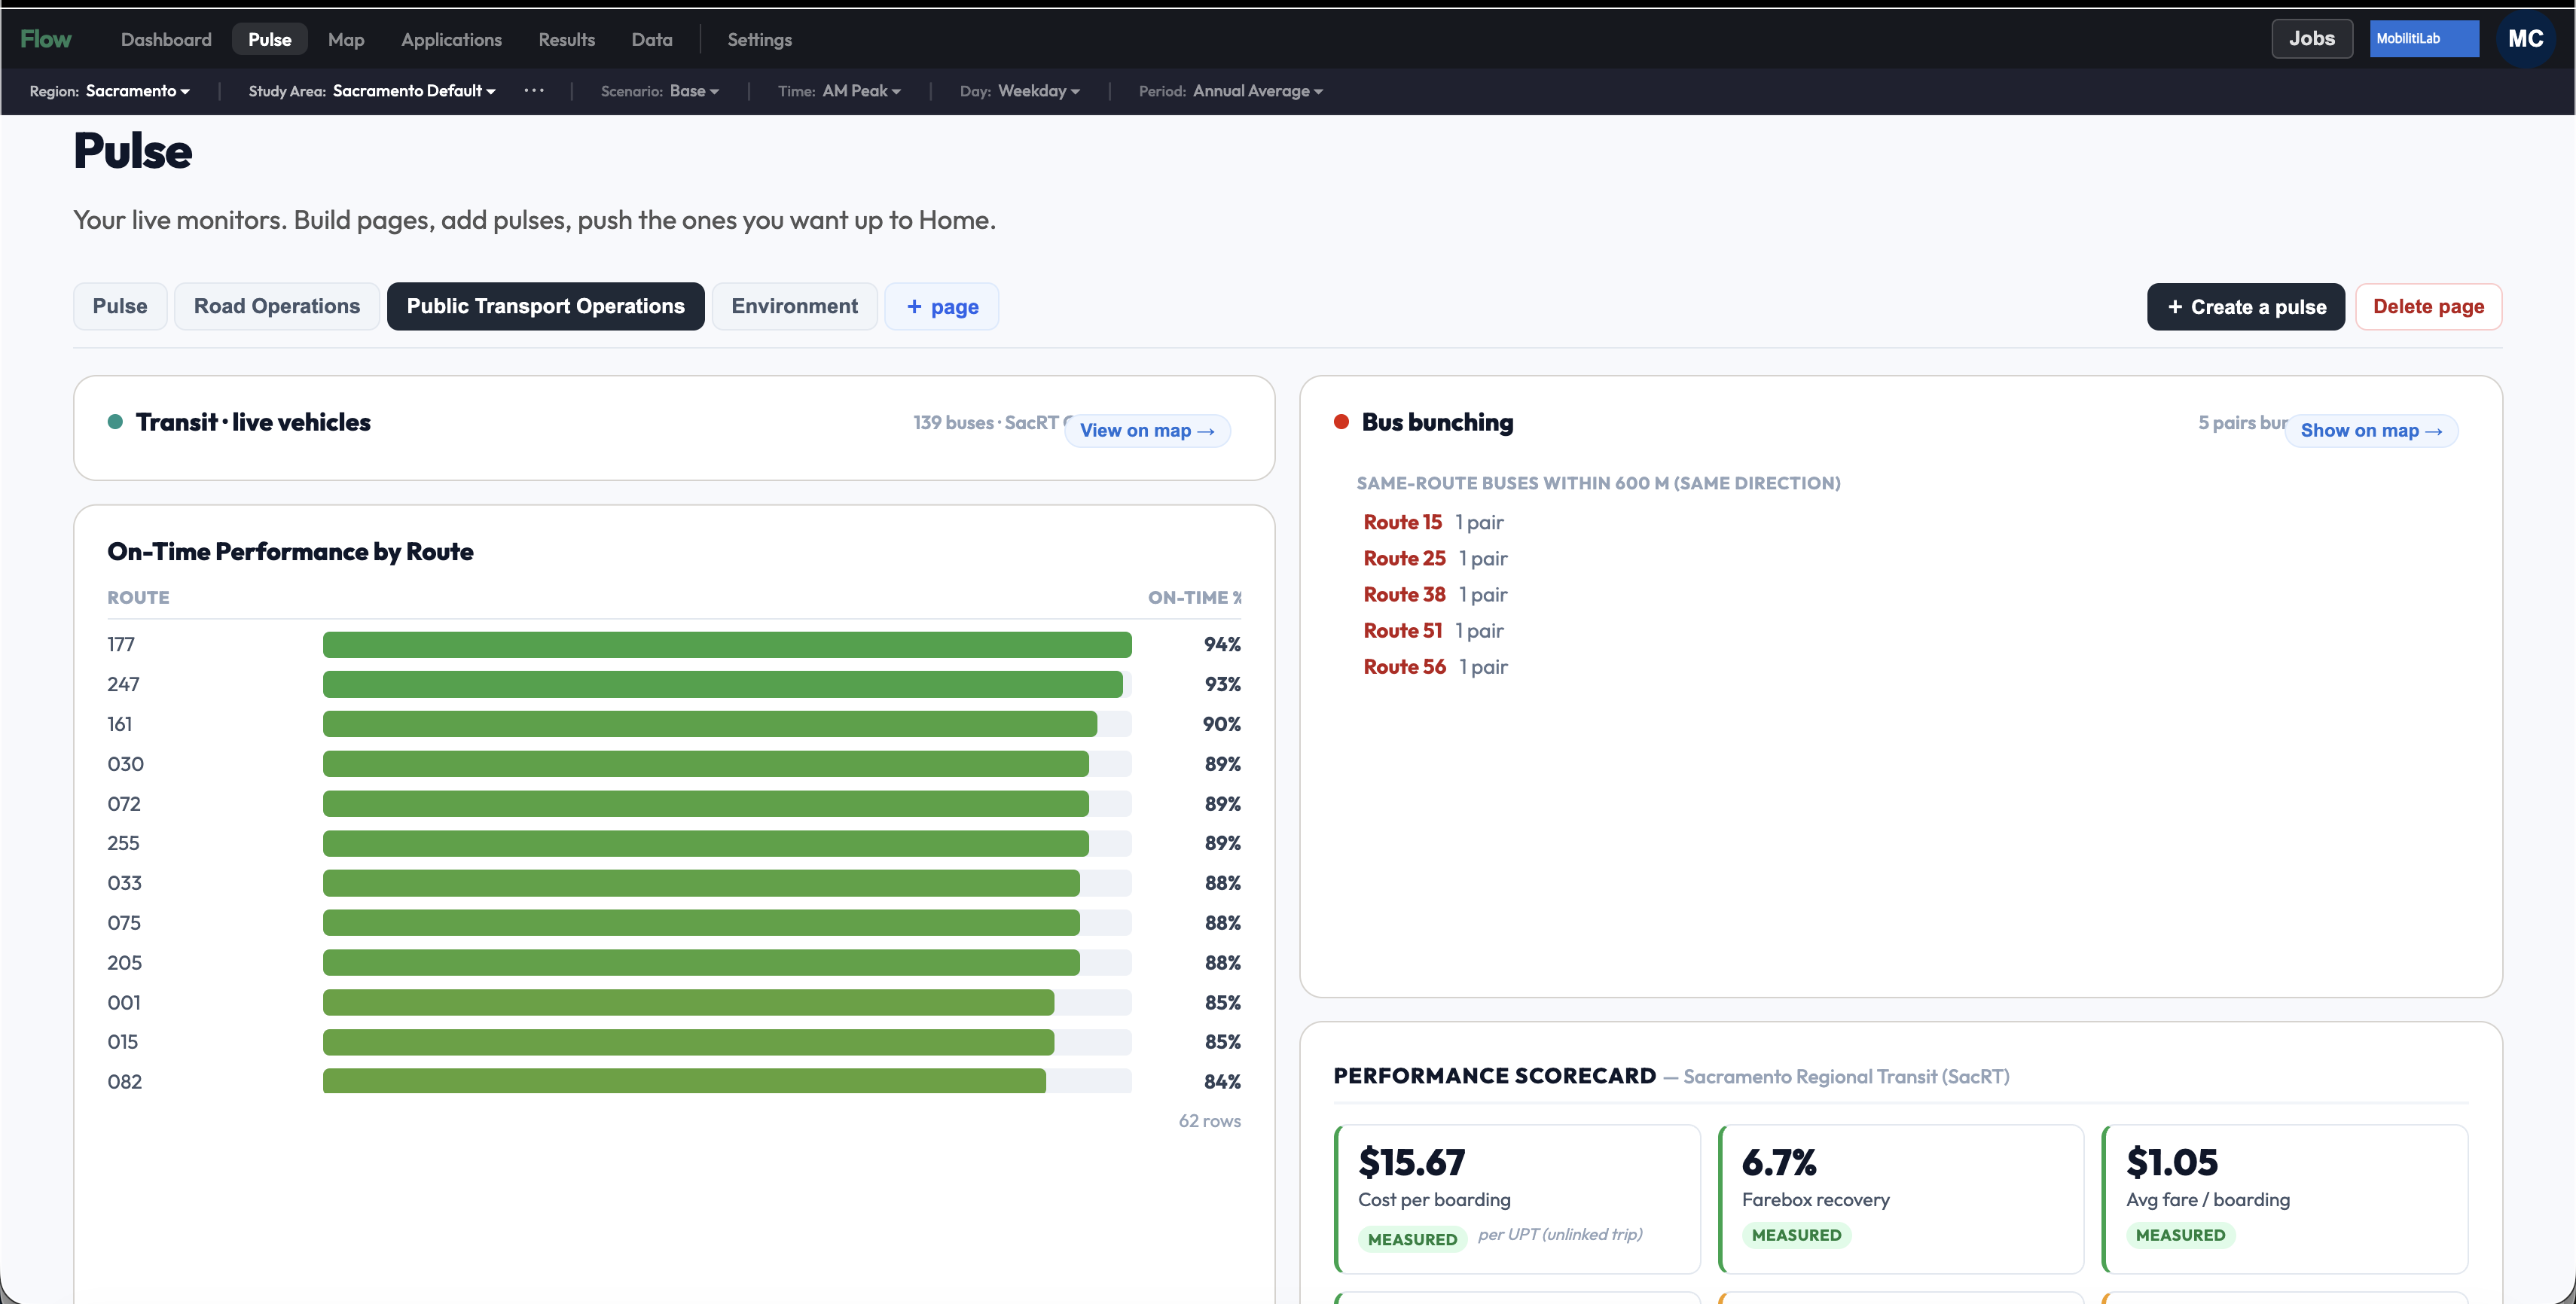2576x1304 pixels.
Task: Open Results in the top navigation
Action: [567, 39]
